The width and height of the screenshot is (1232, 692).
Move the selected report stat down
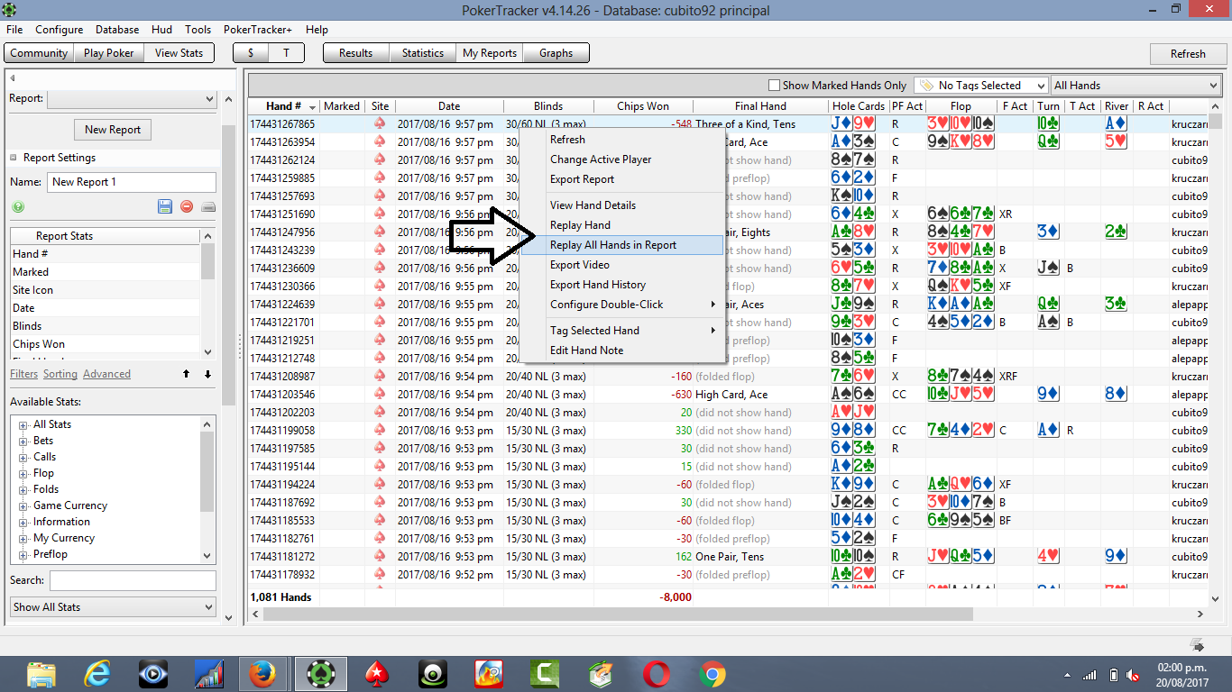coord(207,374)
